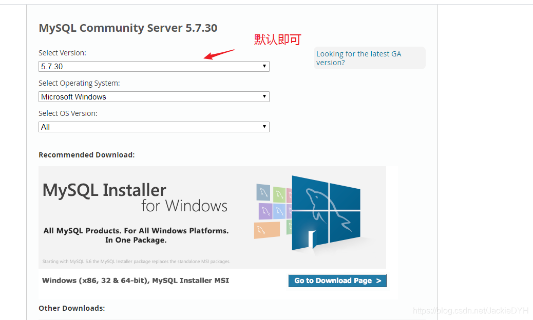Open the Select Version dropdown showing 5.7.30

(x=154, y=67)
